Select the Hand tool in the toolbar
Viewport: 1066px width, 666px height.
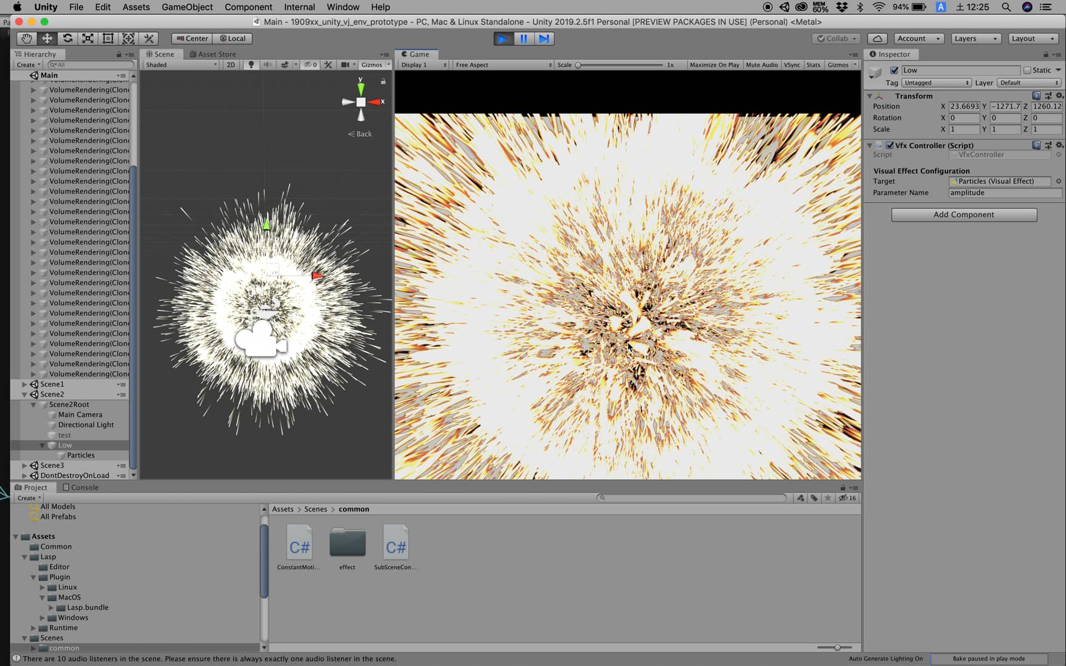[x=26, y=38]
